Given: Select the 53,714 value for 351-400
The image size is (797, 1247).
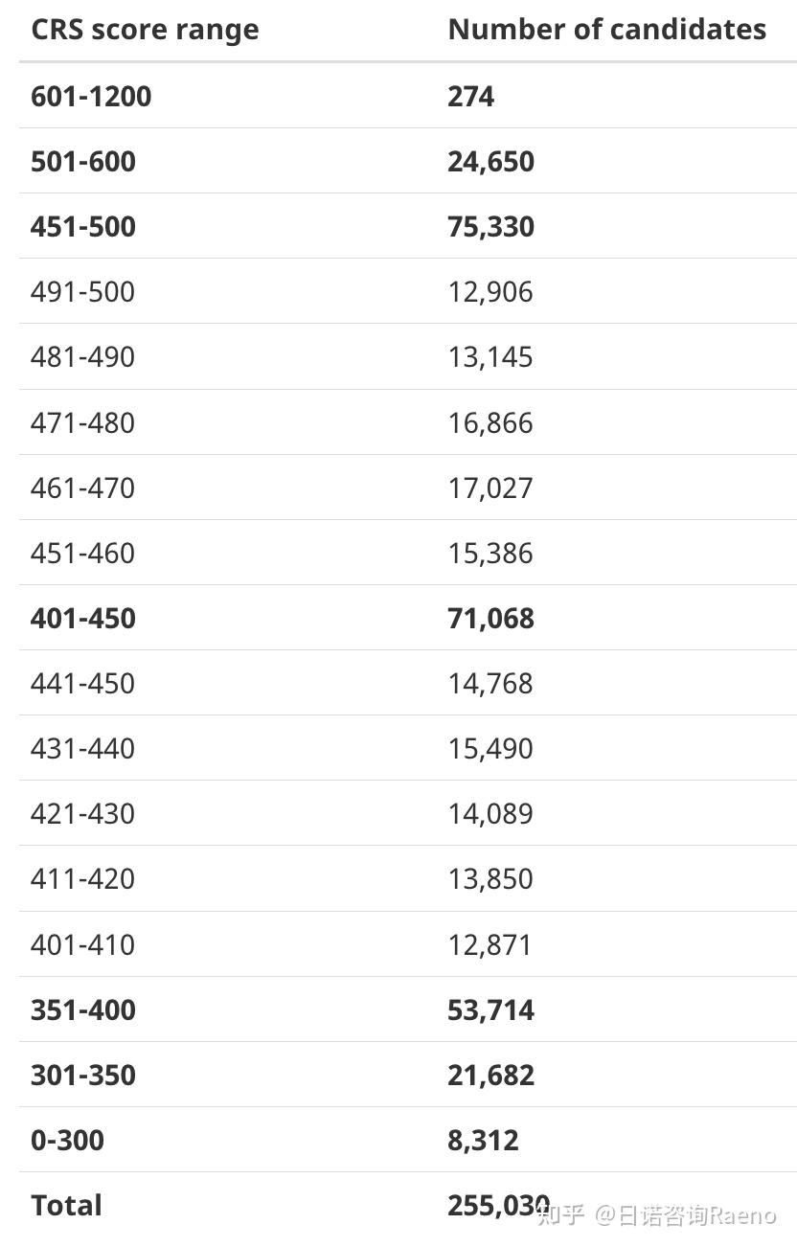Looking at the screenshot, I should pos(490,1009).
